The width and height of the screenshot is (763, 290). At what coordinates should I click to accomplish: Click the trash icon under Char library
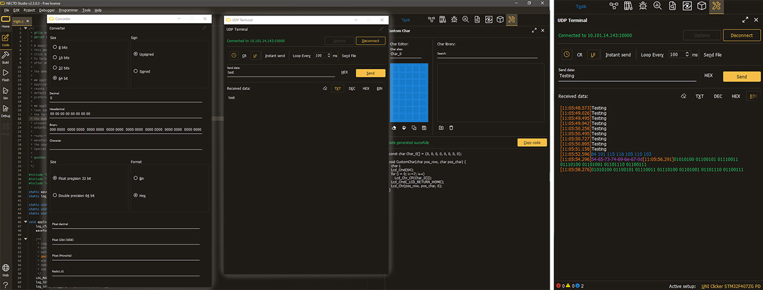point(451,128)
